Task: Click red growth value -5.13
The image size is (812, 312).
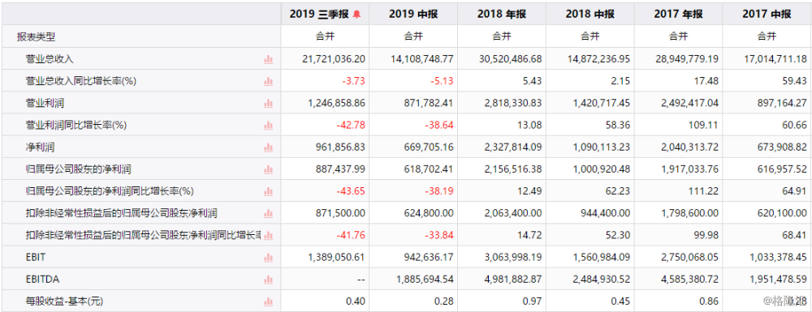Action: pyautogui.click(x=443, y=81)
